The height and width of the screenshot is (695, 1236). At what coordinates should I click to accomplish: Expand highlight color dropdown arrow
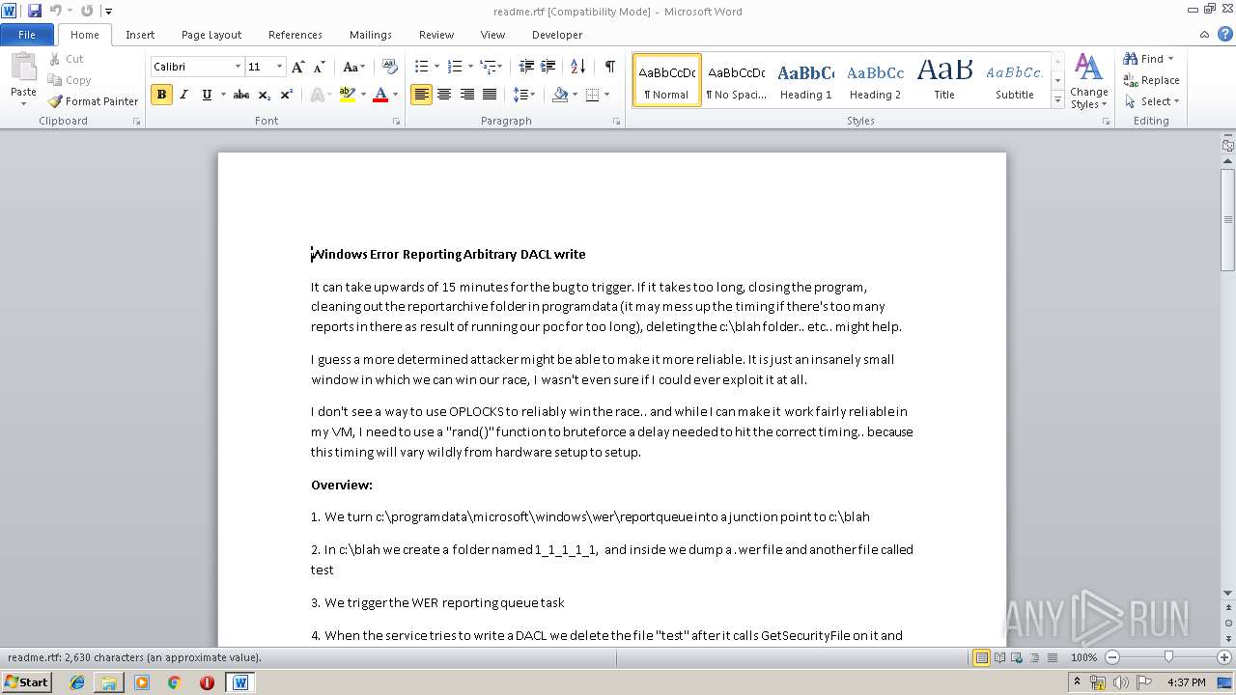(363, 95)
